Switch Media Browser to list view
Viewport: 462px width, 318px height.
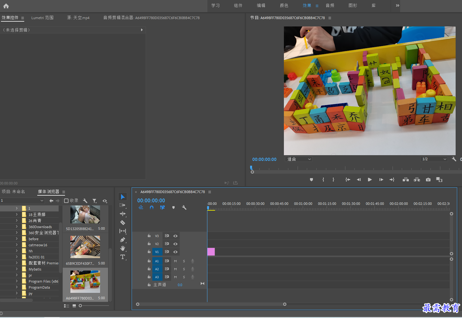(x=67, y=306)
